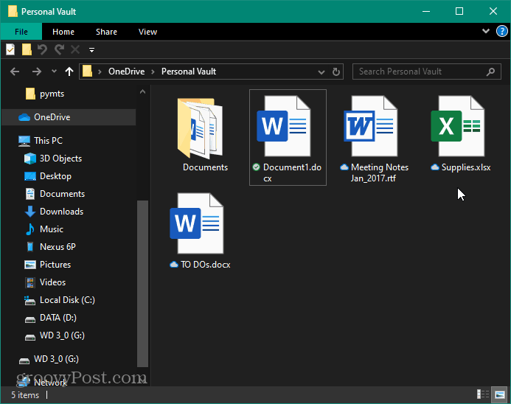Image resolution: width=511 pixels, height=404 pixels.
Task: Click the Delete X icon in quick access toolbar
Action: 75,49
